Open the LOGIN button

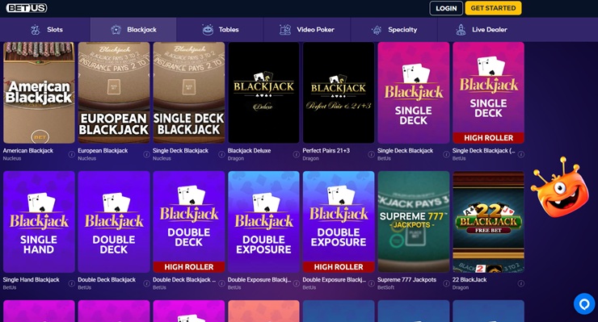[x=446, y=8]
